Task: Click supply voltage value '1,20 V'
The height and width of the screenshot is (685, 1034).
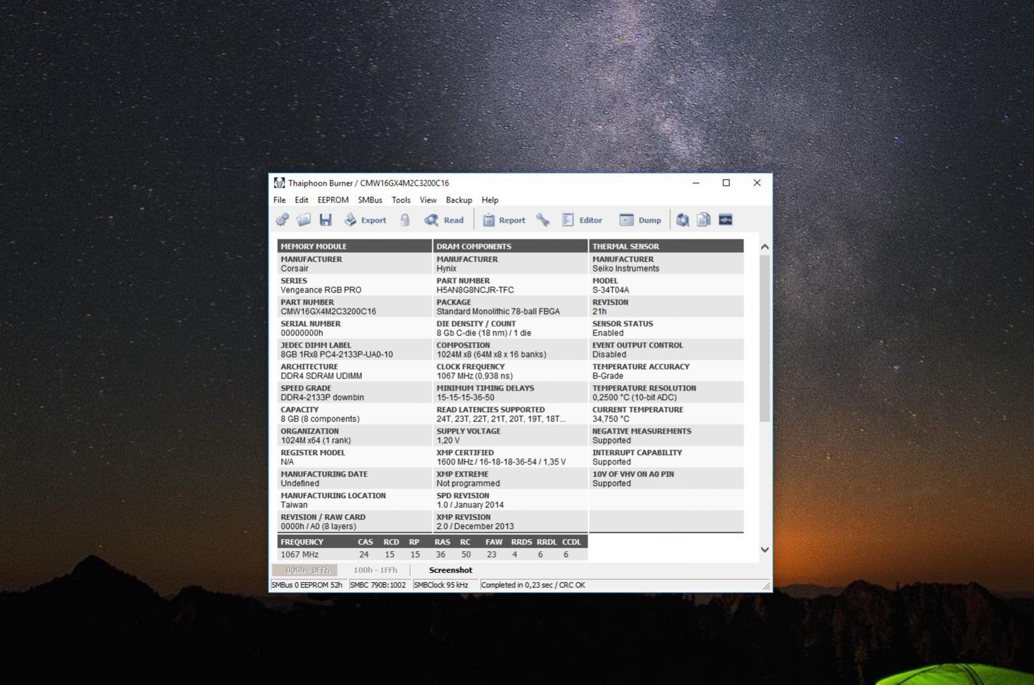Action: click(x=448, y=440)
